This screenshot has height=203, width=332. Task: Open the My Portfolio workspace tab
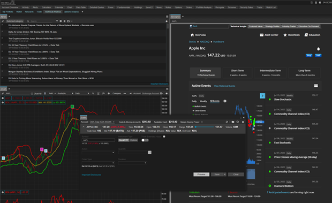[x=8, y=12]
